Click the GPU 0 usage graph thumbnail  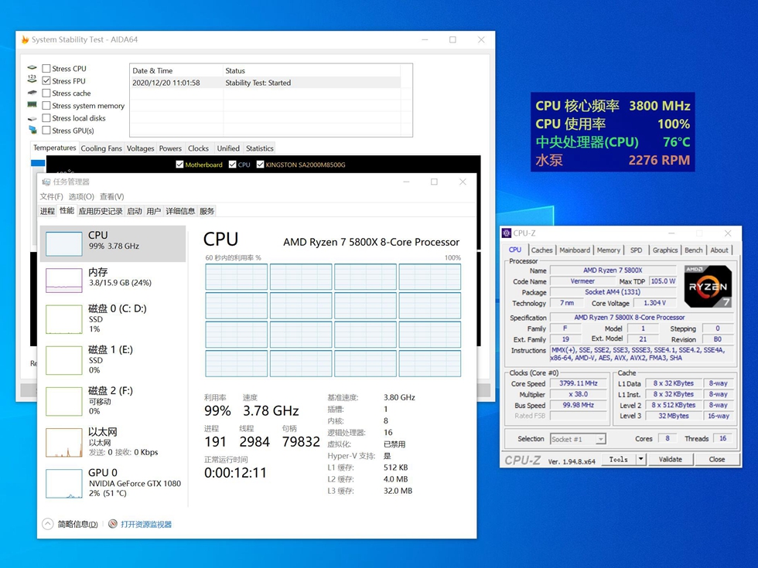(x=63, y=483)
